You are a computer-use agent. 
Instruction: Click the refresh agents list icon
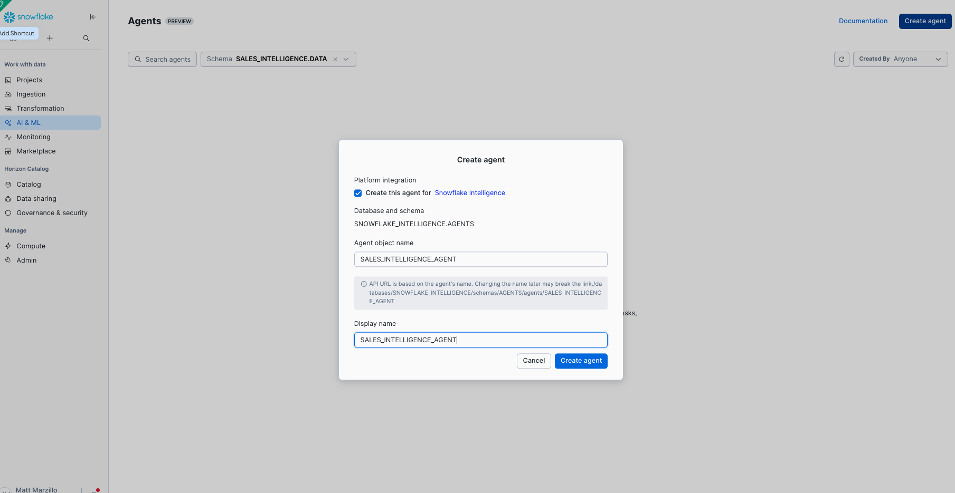pos(841,59)
